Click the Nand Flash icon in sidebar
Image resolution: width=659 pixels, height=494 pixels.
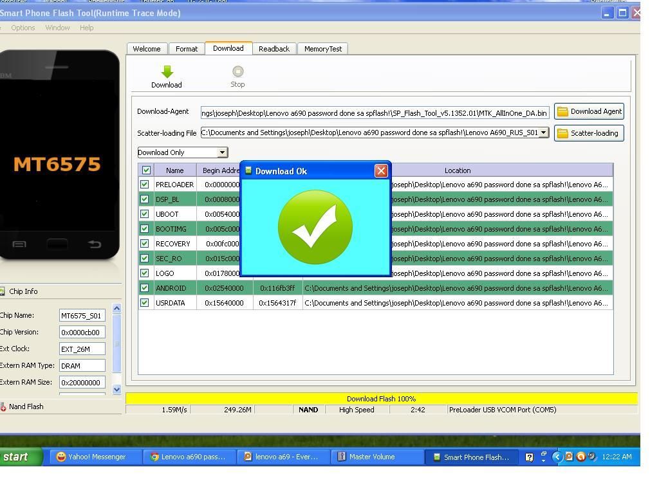pyautogui.click(x=3, y=407)
